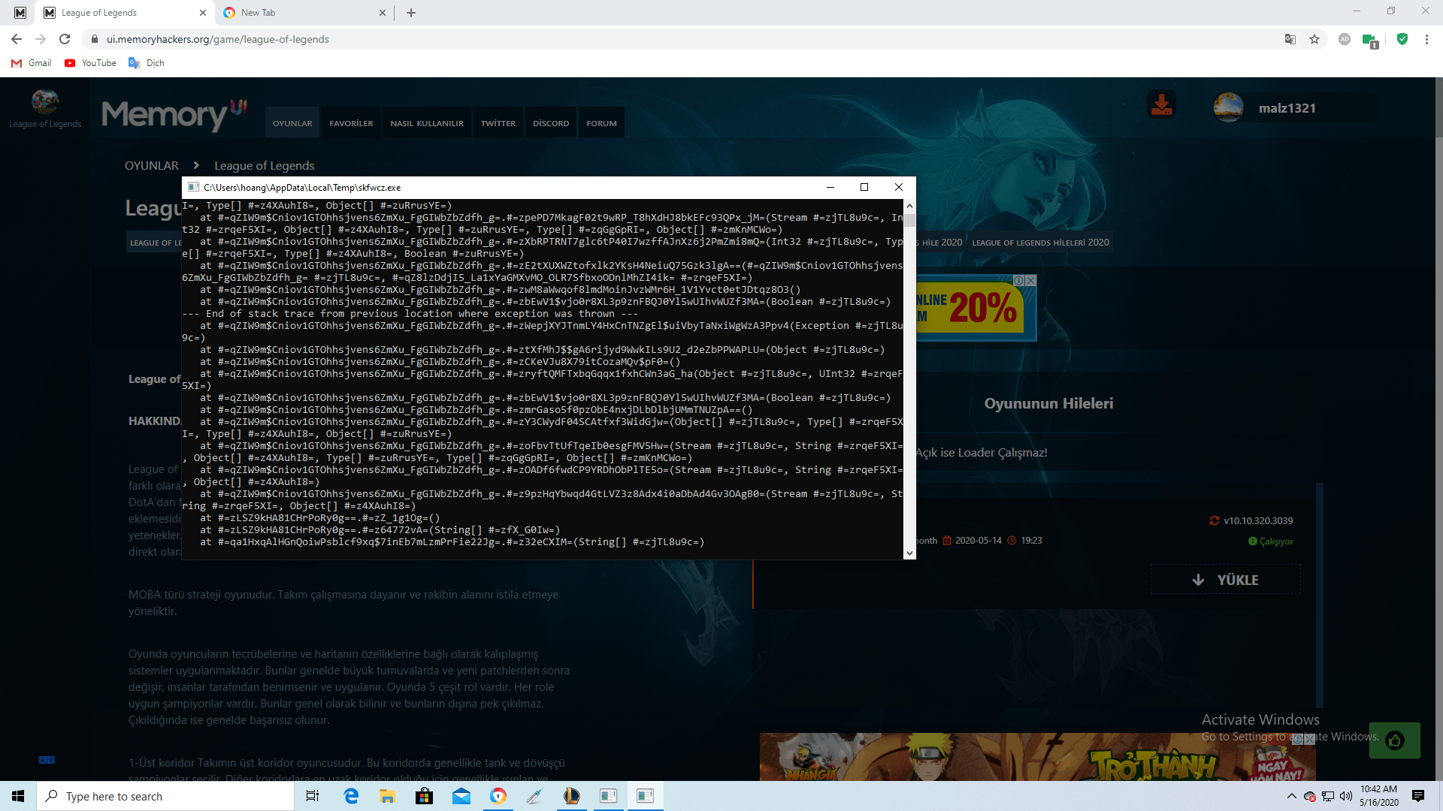The height and width of the screenshot is (811, 1443).
Task: Open the pen app taskbar icon
Action: click(x=535, y=796)
